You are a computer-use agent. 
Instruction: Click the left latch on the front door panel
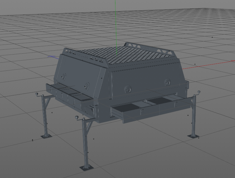click(128, 89)
